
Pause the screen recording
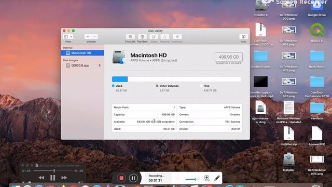pos(133,178)
